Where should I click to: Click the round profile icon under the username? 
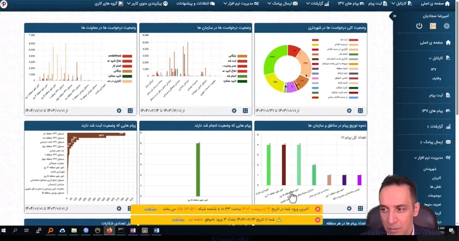[x=446, y=26]
